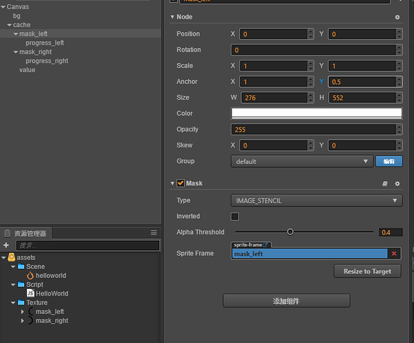The image size is (414, 343).
Task: Collapse the Node section
Action: (172, 17)
